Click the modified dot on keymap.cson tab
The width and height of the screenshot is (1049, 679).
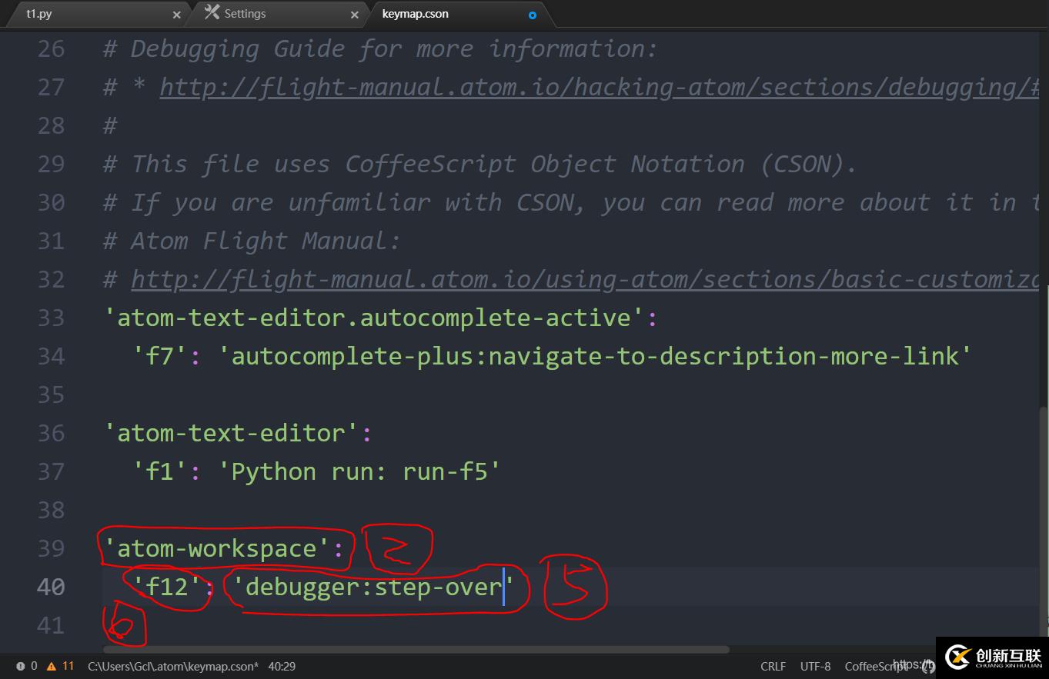[x=532, y=15]
